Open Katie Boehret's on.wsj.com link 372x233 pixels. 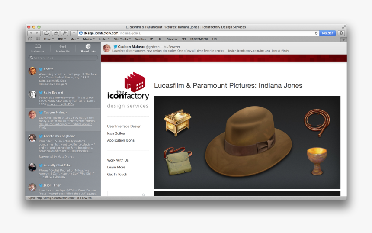pos(61,104)
